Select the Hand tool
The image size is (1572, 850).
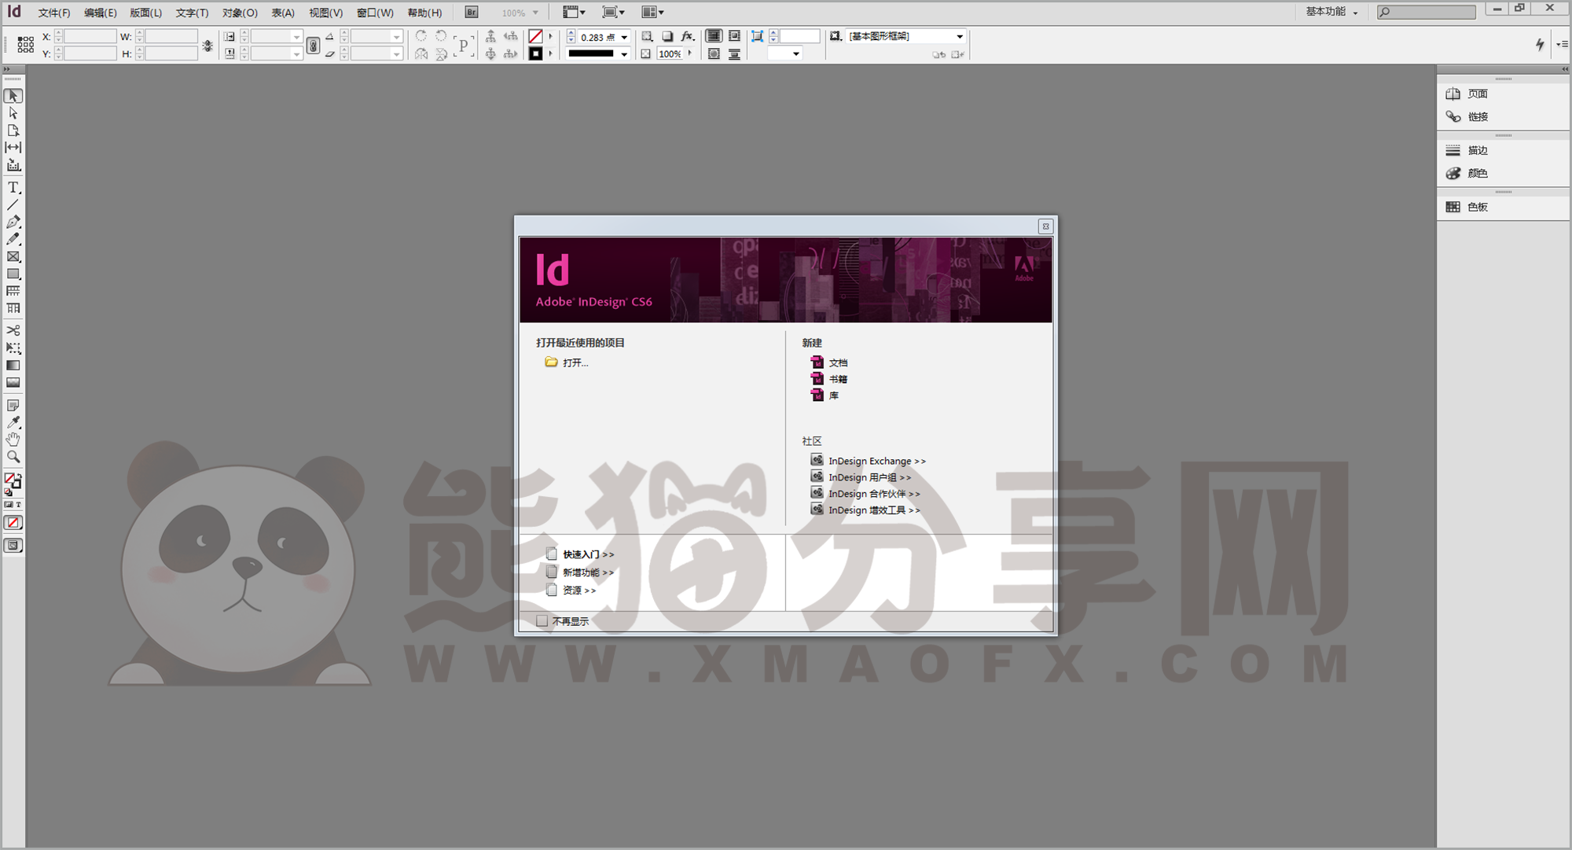pos(13,439)
